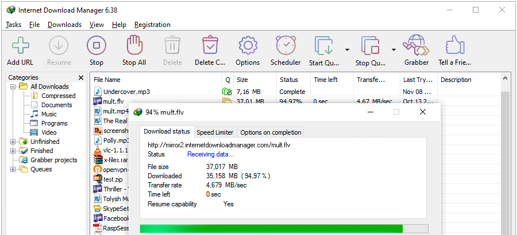The image size is (517, 235).
Task: Collapse the All Downloads tree node
Action: point(13,87)
